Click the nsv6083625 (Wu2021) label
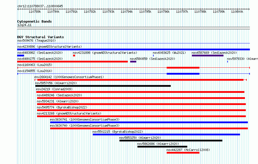Screen dimensions: 258x164 pos(169,53)
